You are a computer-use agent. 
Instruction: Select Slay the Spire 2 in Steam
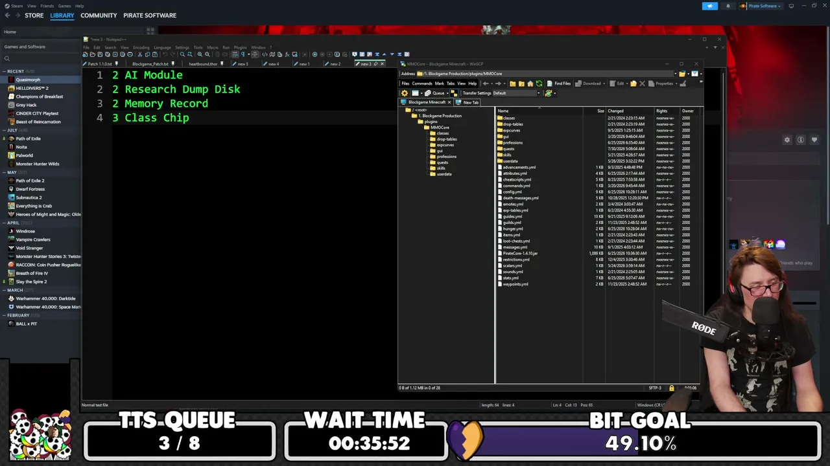(x=31, y=282)
